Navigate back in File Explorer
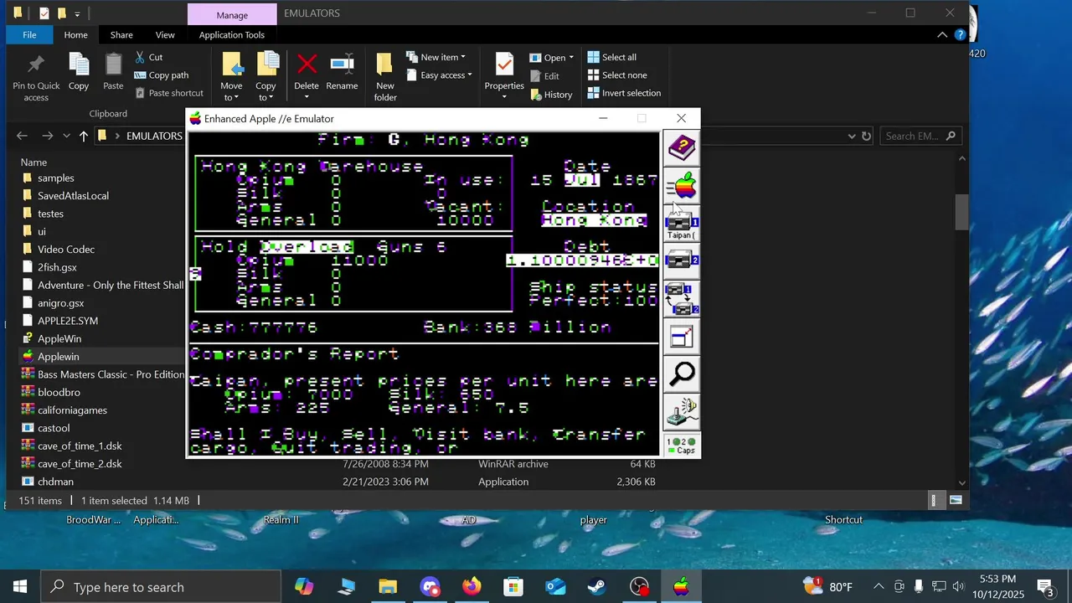This screenshot has height=603, width=1072. (22, 136)
